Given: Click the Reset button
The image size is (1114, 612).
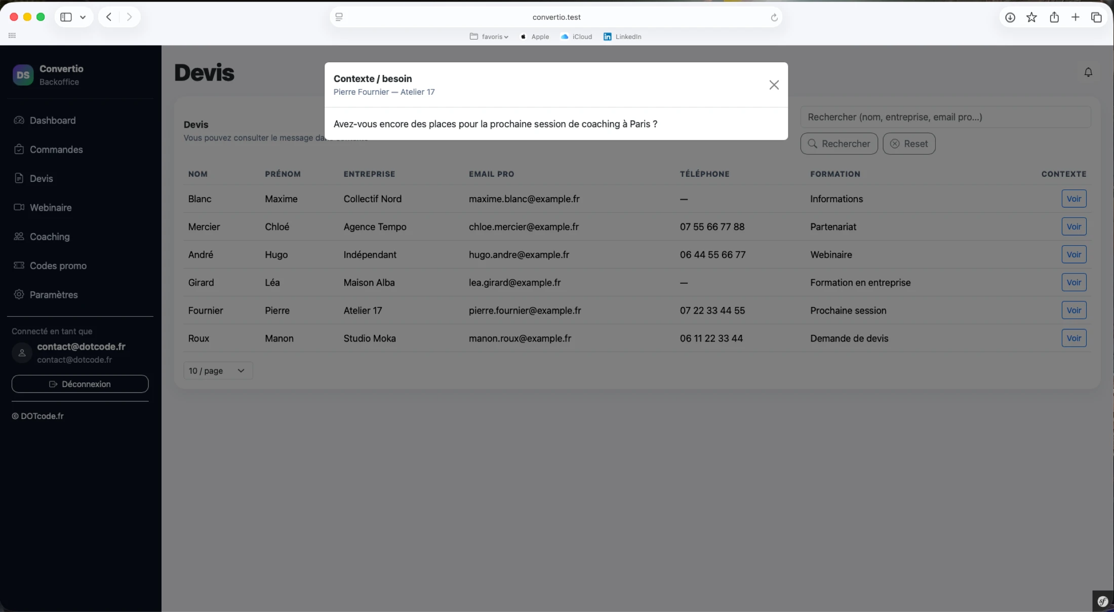Looking at the screenshot, I should point(909,144).
